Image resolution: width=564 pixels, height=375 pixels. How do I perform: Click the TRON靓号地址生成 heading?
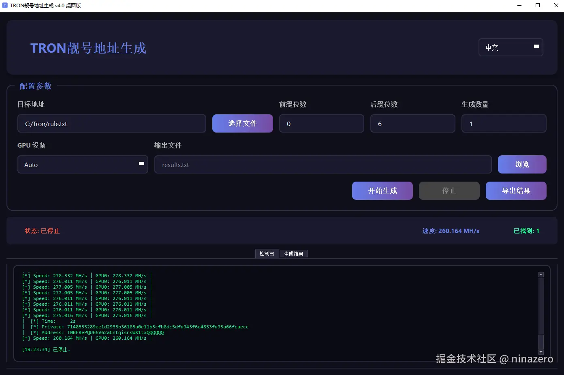pyautogui.click(x=88, y=48)
